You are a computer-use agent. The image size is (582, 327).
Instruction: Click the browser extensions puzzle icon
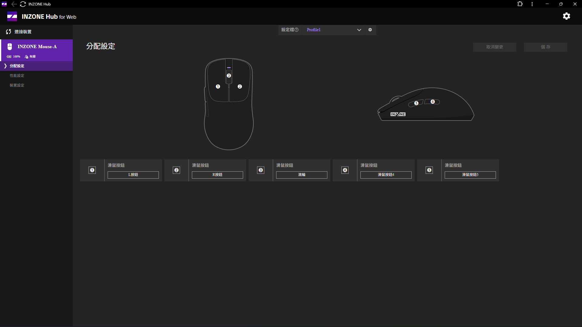point(520,4)
